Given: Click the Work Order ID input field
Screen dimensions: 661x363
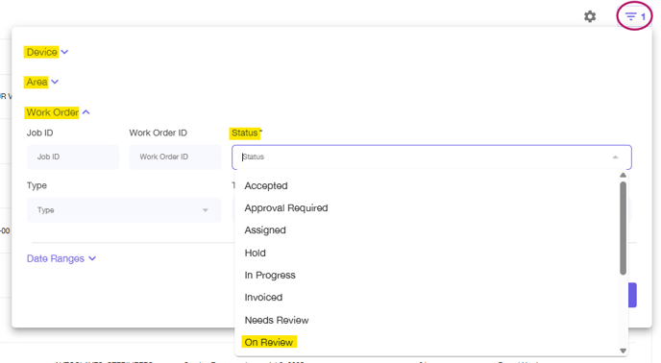Looking at the screenshot, I should (x=176, y=157).
